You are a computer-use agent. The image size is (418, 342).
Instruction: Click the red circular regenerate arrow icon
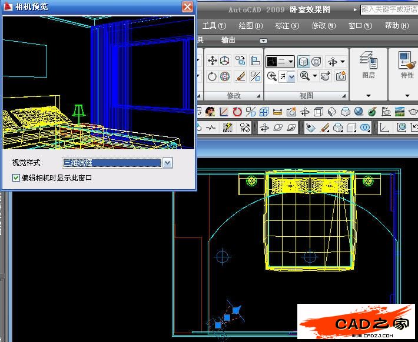pos(237,112)
